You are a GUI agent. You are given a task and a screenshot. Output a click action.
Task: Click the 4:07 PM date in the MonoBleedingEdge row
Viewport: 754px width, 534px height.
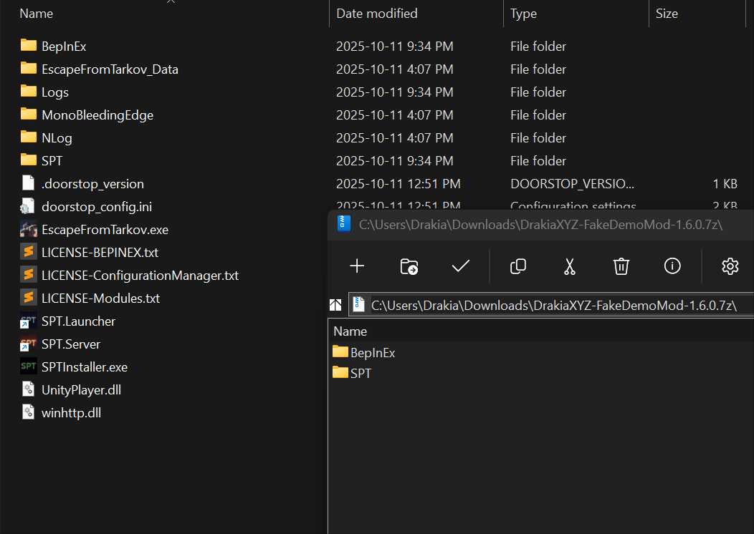point(395,115)
